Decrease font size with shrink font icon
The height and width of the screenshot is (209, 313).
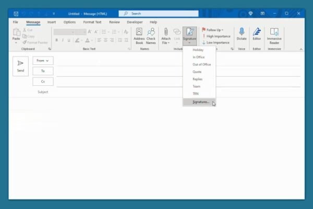click(96, 31)
